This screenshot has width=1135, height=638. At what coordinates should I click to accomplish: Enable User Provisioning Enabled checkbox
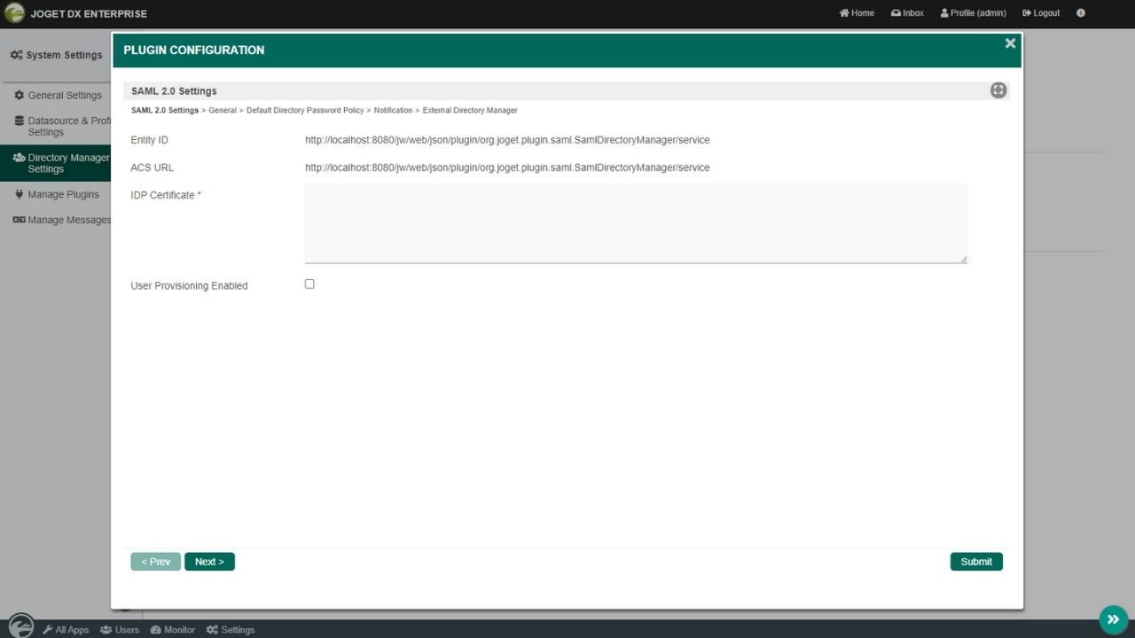coord(309,284)
